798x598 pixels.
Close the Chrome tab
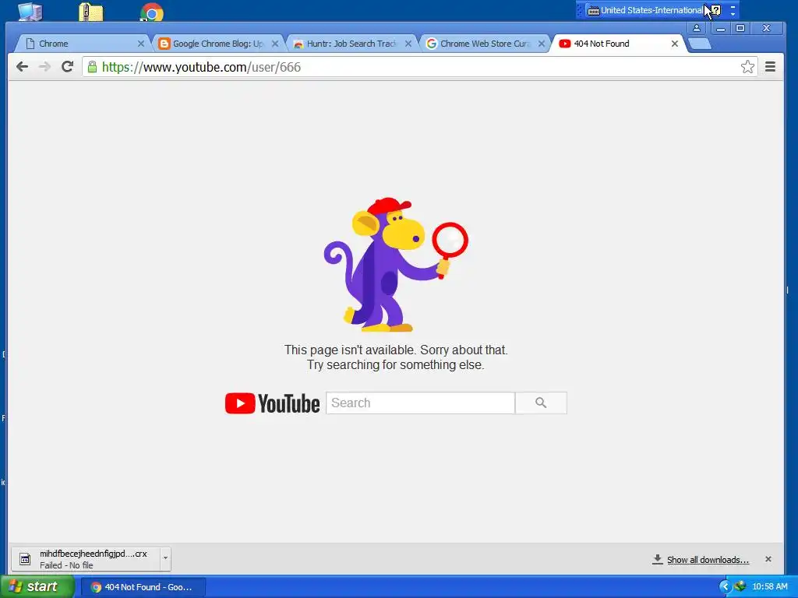pyautogui.click(x=141, y=44)
